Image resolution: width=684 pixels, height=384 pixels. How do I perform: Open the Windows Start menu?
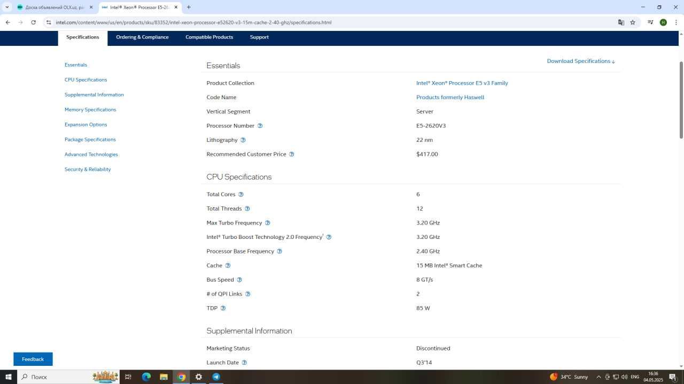(x=9, y=377)
